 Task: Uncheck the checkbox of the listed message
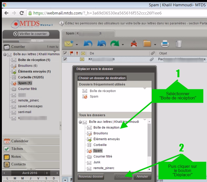(65, 59)
